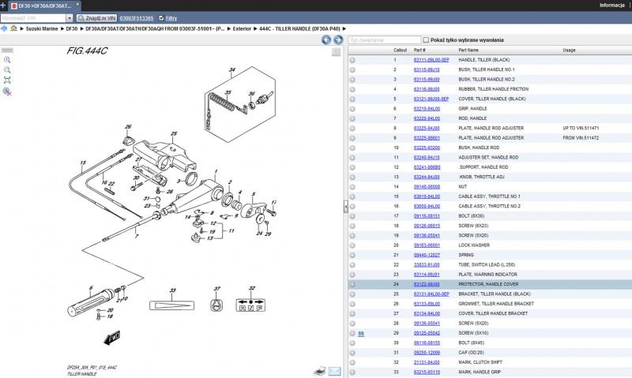Click the part search text field
Viewport: 632px width, 378px height.
point(384,39)
